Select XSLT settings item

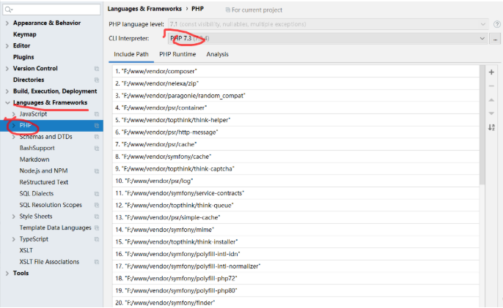click(x=26, y=250)
